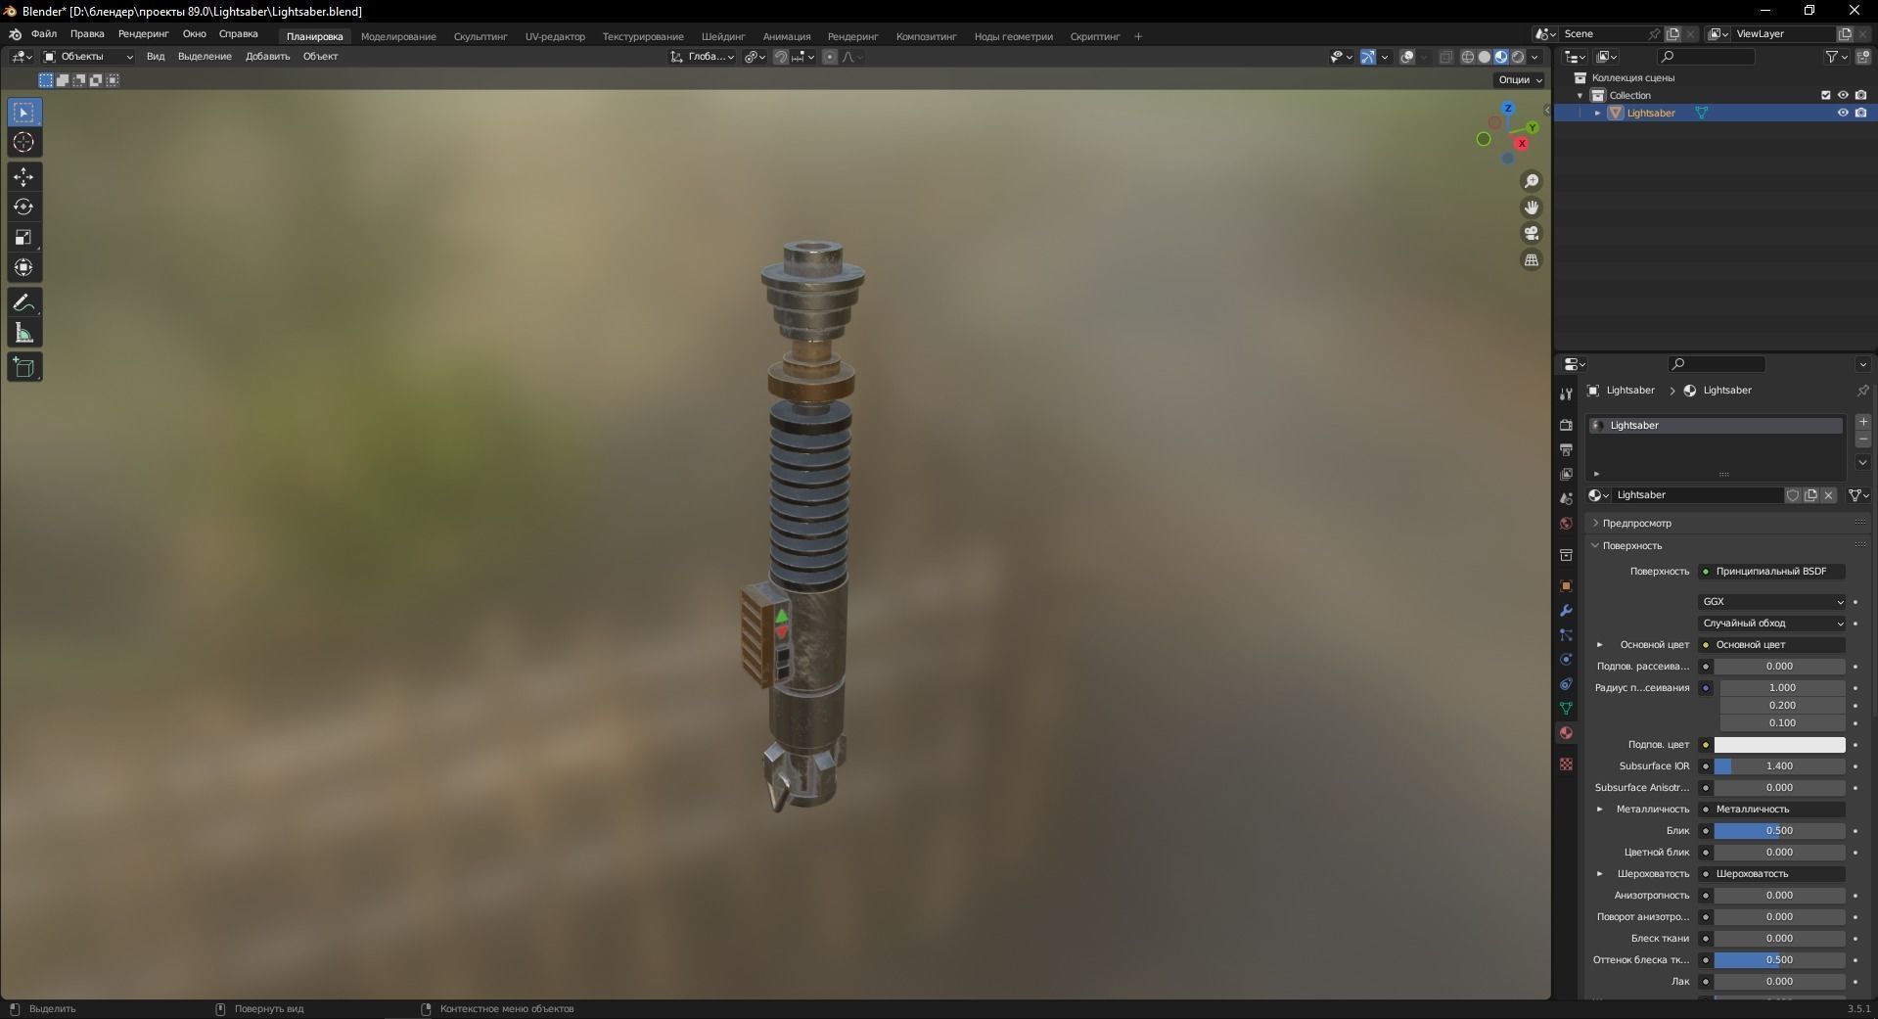Click the Подпов. цвет white color swatch
Image resolution: width=1878 pixels, height=1019 pixels.
tap(1779, 745)
